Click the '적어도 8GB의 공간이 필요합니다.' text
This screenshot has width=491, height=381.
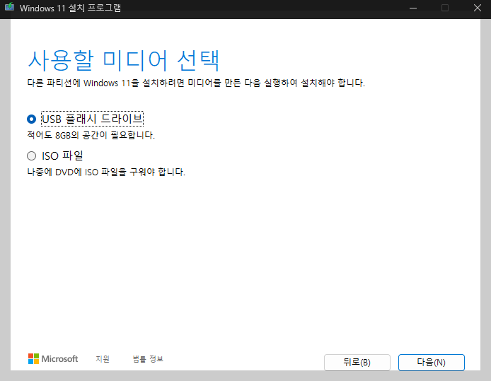tap(91, 135)
